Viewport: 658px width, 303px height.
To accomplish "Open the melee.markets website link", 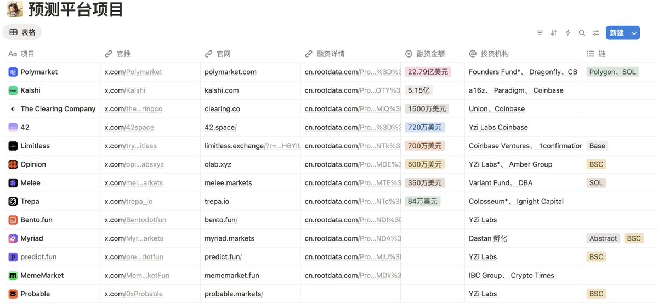I will click(228, 183).
